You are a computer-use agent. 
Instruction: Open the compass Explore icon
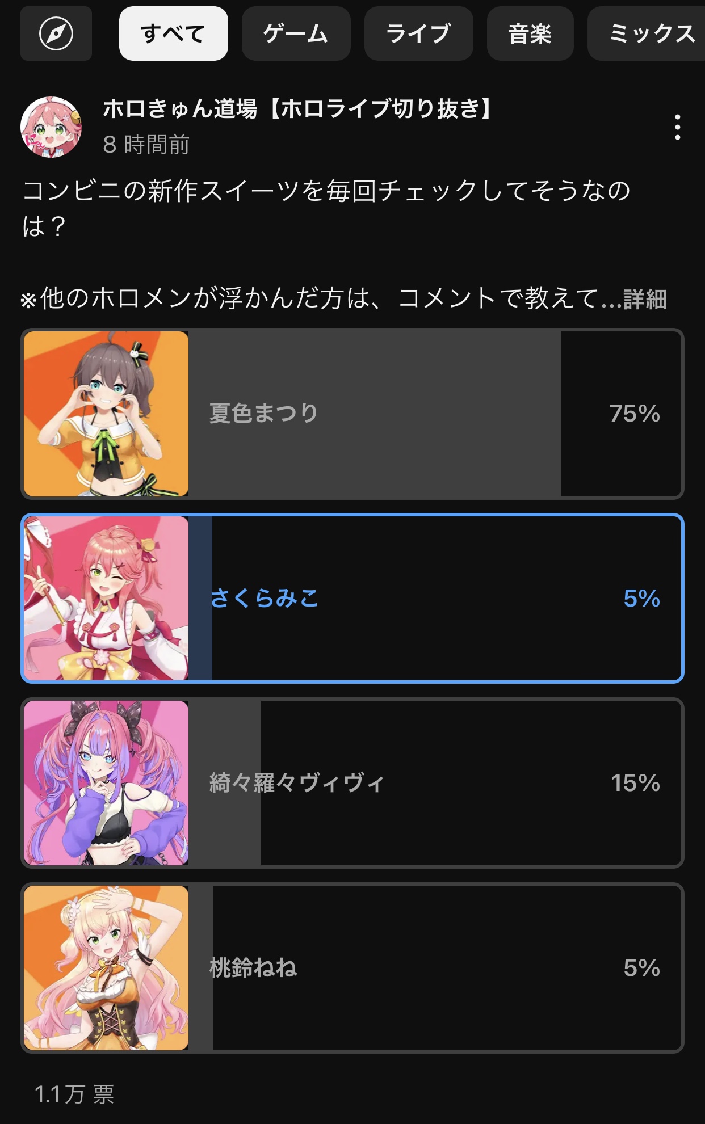(56, 33)
